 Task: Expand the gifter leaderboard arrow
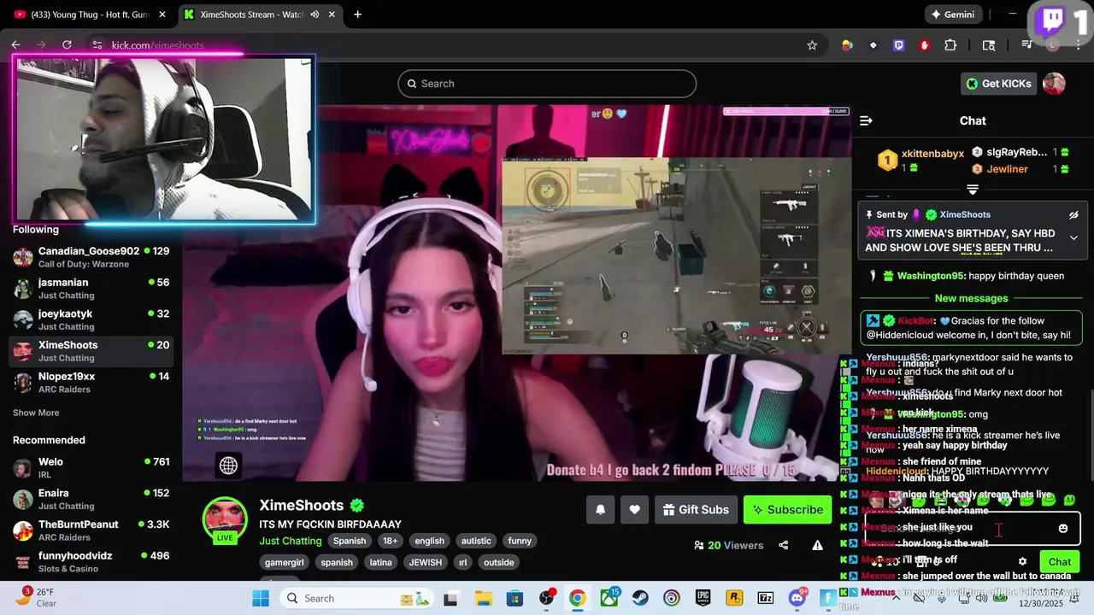click(973, 189)
